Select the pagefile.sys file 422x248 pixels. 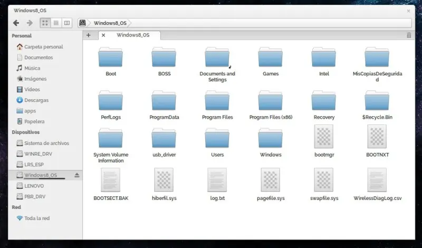(x=271, y=185)
